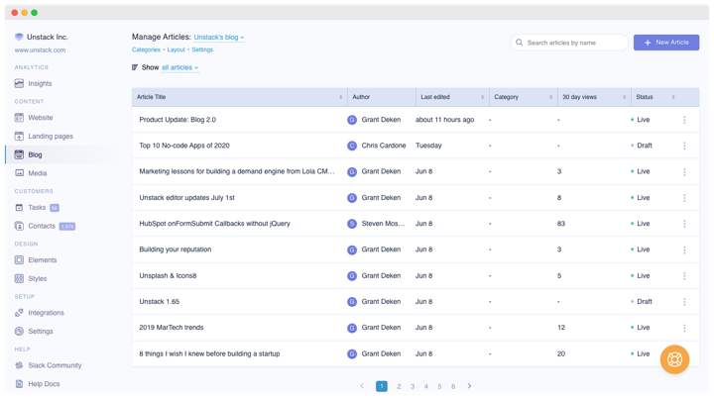Click the New Article button

tap(666, 43)
